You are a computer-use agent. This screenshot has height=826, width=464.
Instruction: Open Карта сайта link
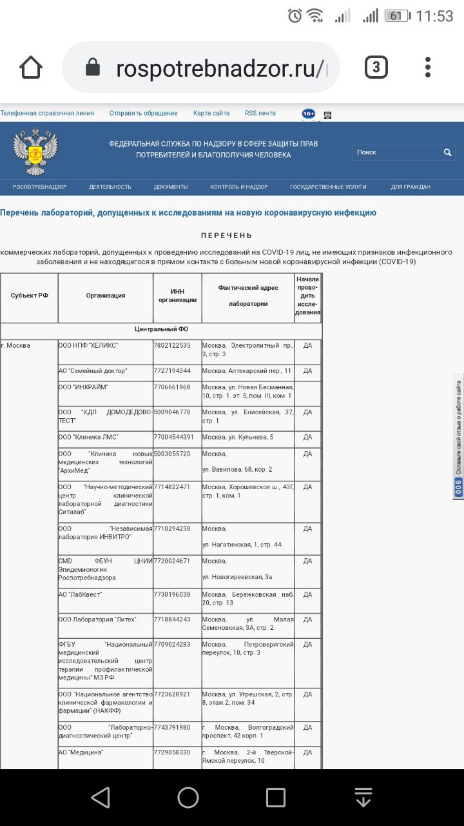click(211, 113)
